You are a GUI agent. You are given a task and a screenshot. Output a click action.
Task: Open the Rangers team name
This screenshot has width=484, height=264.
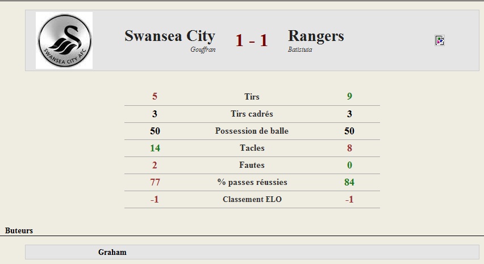point(316,36)
